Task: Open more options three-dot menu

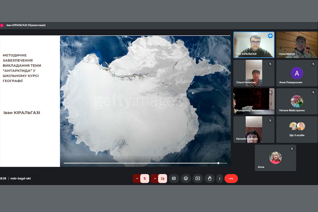Action: tap(220, 178)
